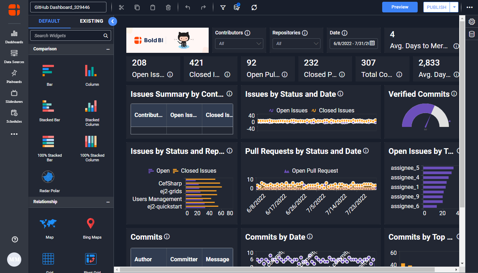Click the refresh icon in toolbar
Viewport: 478px width, 273px height.
(254, 7)
